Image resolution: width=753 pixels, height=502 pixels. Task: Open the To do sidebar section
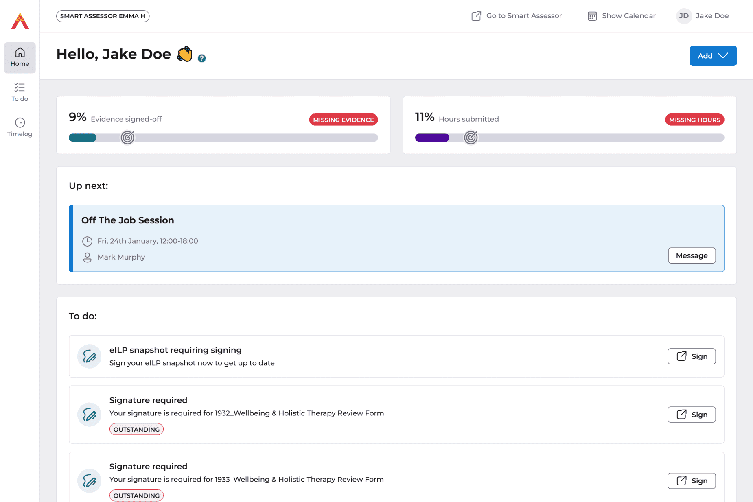pos(20,92)
